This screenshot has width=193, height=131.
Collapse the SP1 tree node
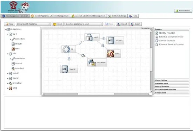coord(8,54)
